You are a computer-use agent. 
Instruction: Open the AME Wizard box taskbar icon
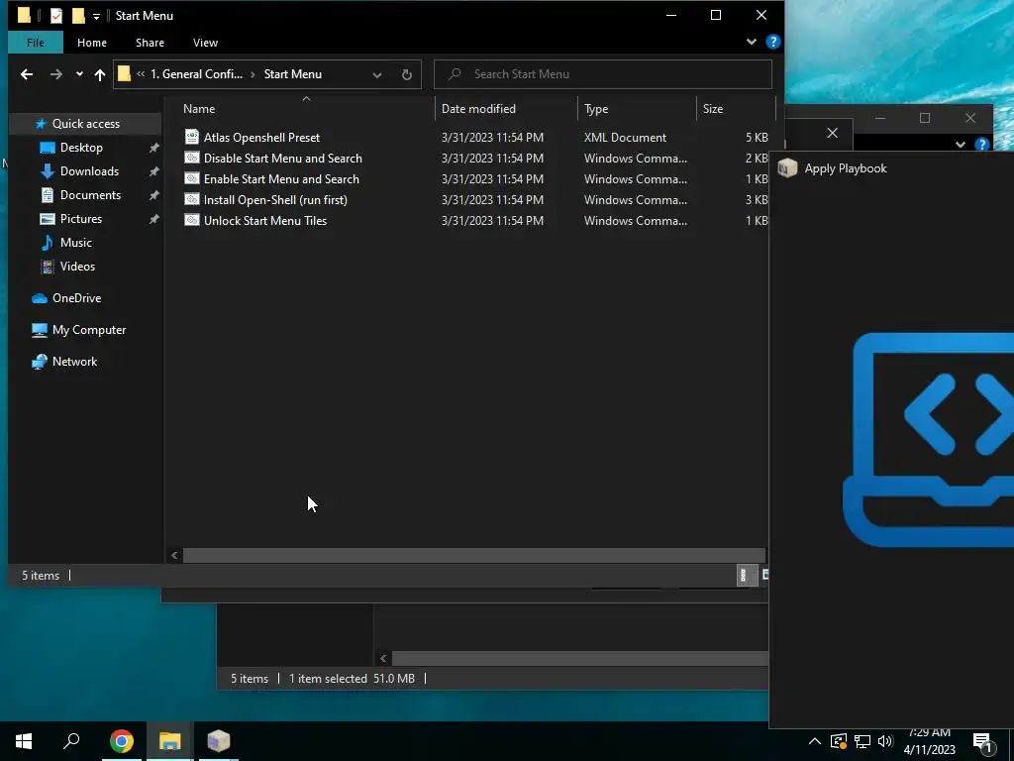[218, 741]
